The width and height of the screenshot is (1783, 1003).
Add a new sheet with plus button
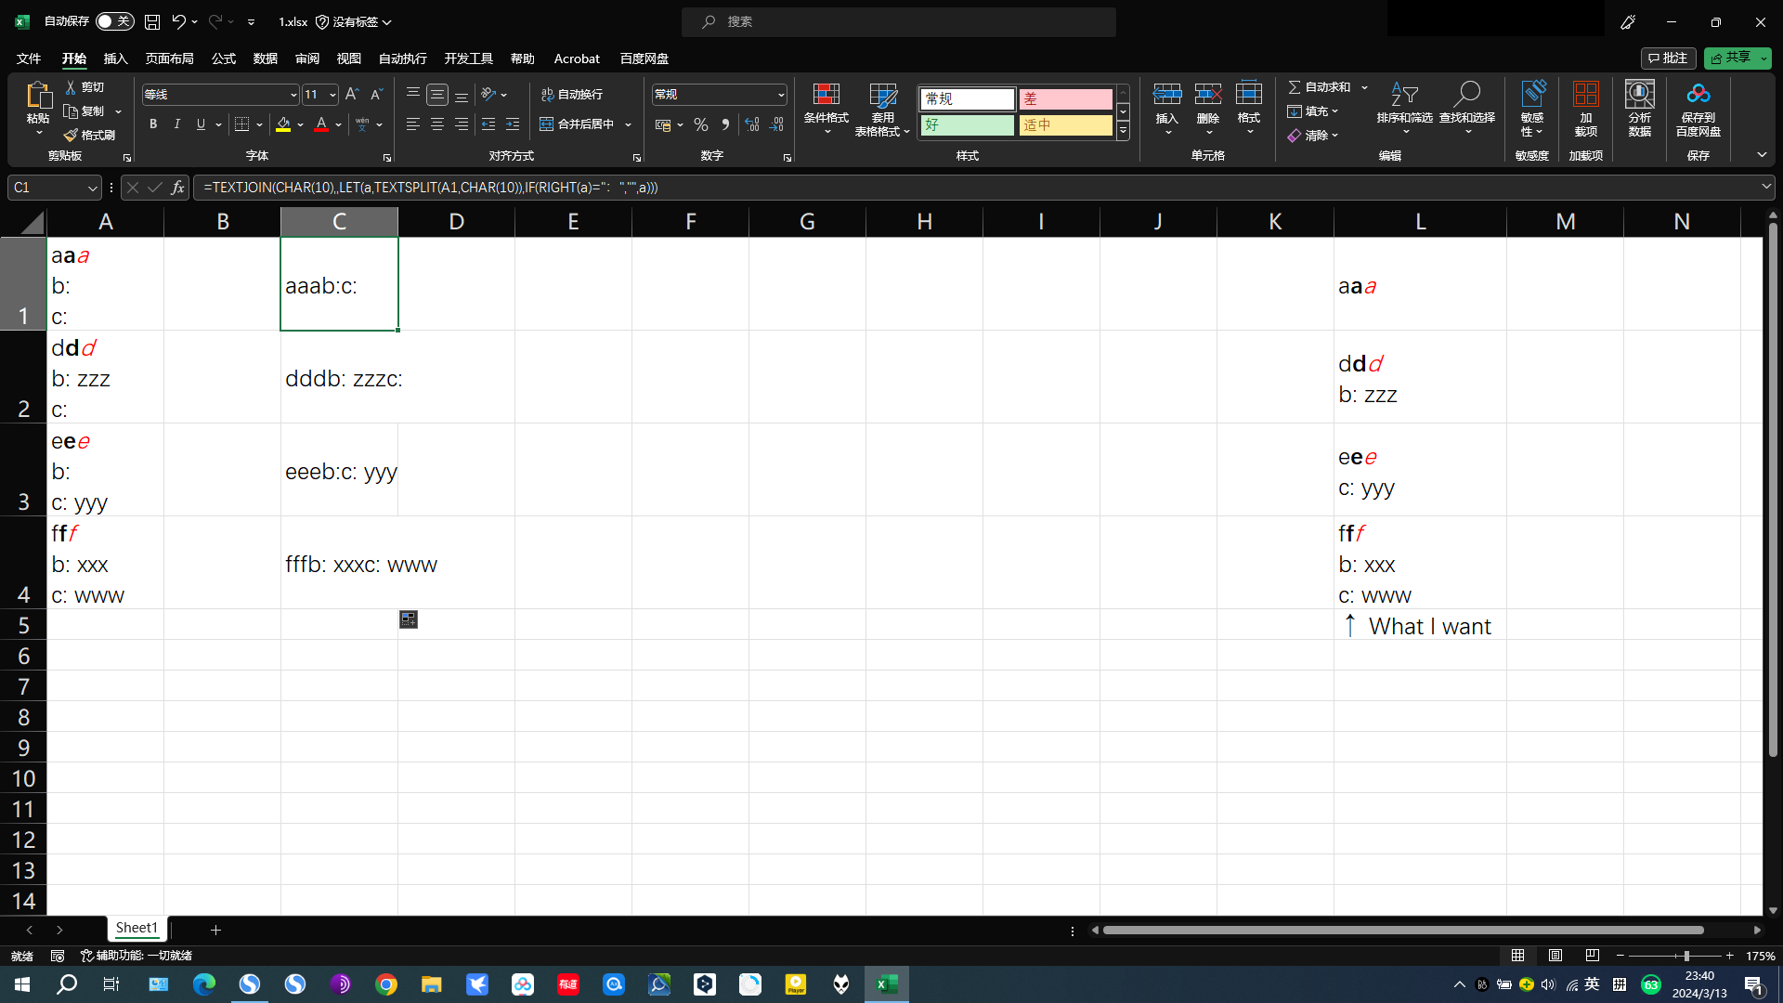point(215,930)
